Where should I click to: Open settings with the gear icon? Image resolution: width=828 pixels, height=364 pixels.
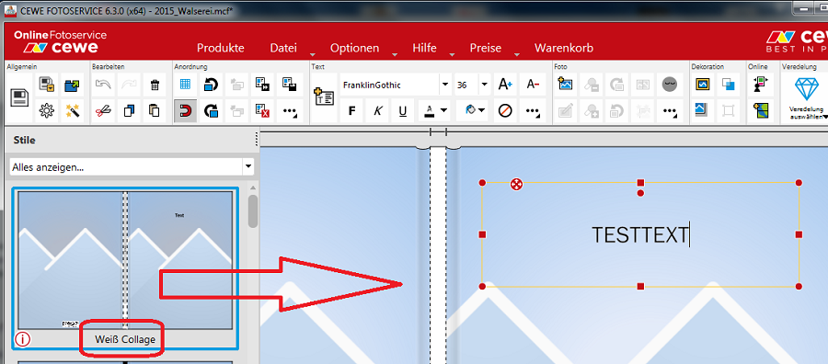(47, 111)
